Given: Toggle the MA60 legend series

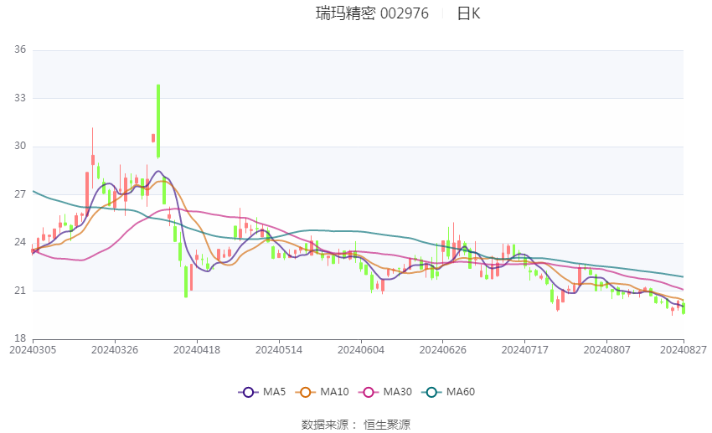Looking at the screenshot, I should point(448,392).
